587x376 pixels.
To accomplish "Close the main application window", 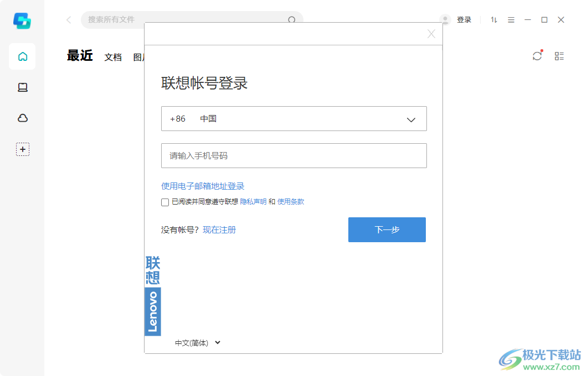I will pos(561,20).
